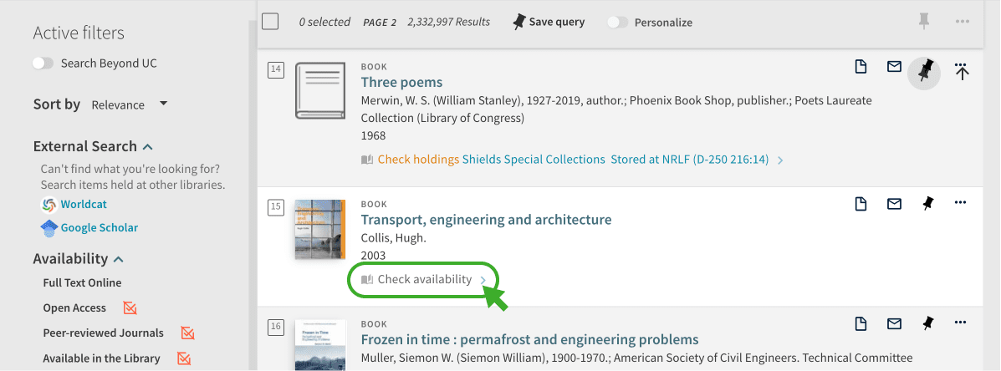Unpin Three poems from favorites
Image resolution: width=1001 pixels, height=371 pixels.
point(925,72)
